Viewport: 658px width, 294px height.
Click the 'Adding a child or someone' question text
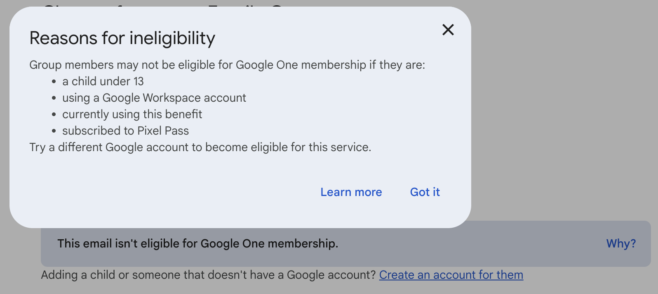coord(208,275)
